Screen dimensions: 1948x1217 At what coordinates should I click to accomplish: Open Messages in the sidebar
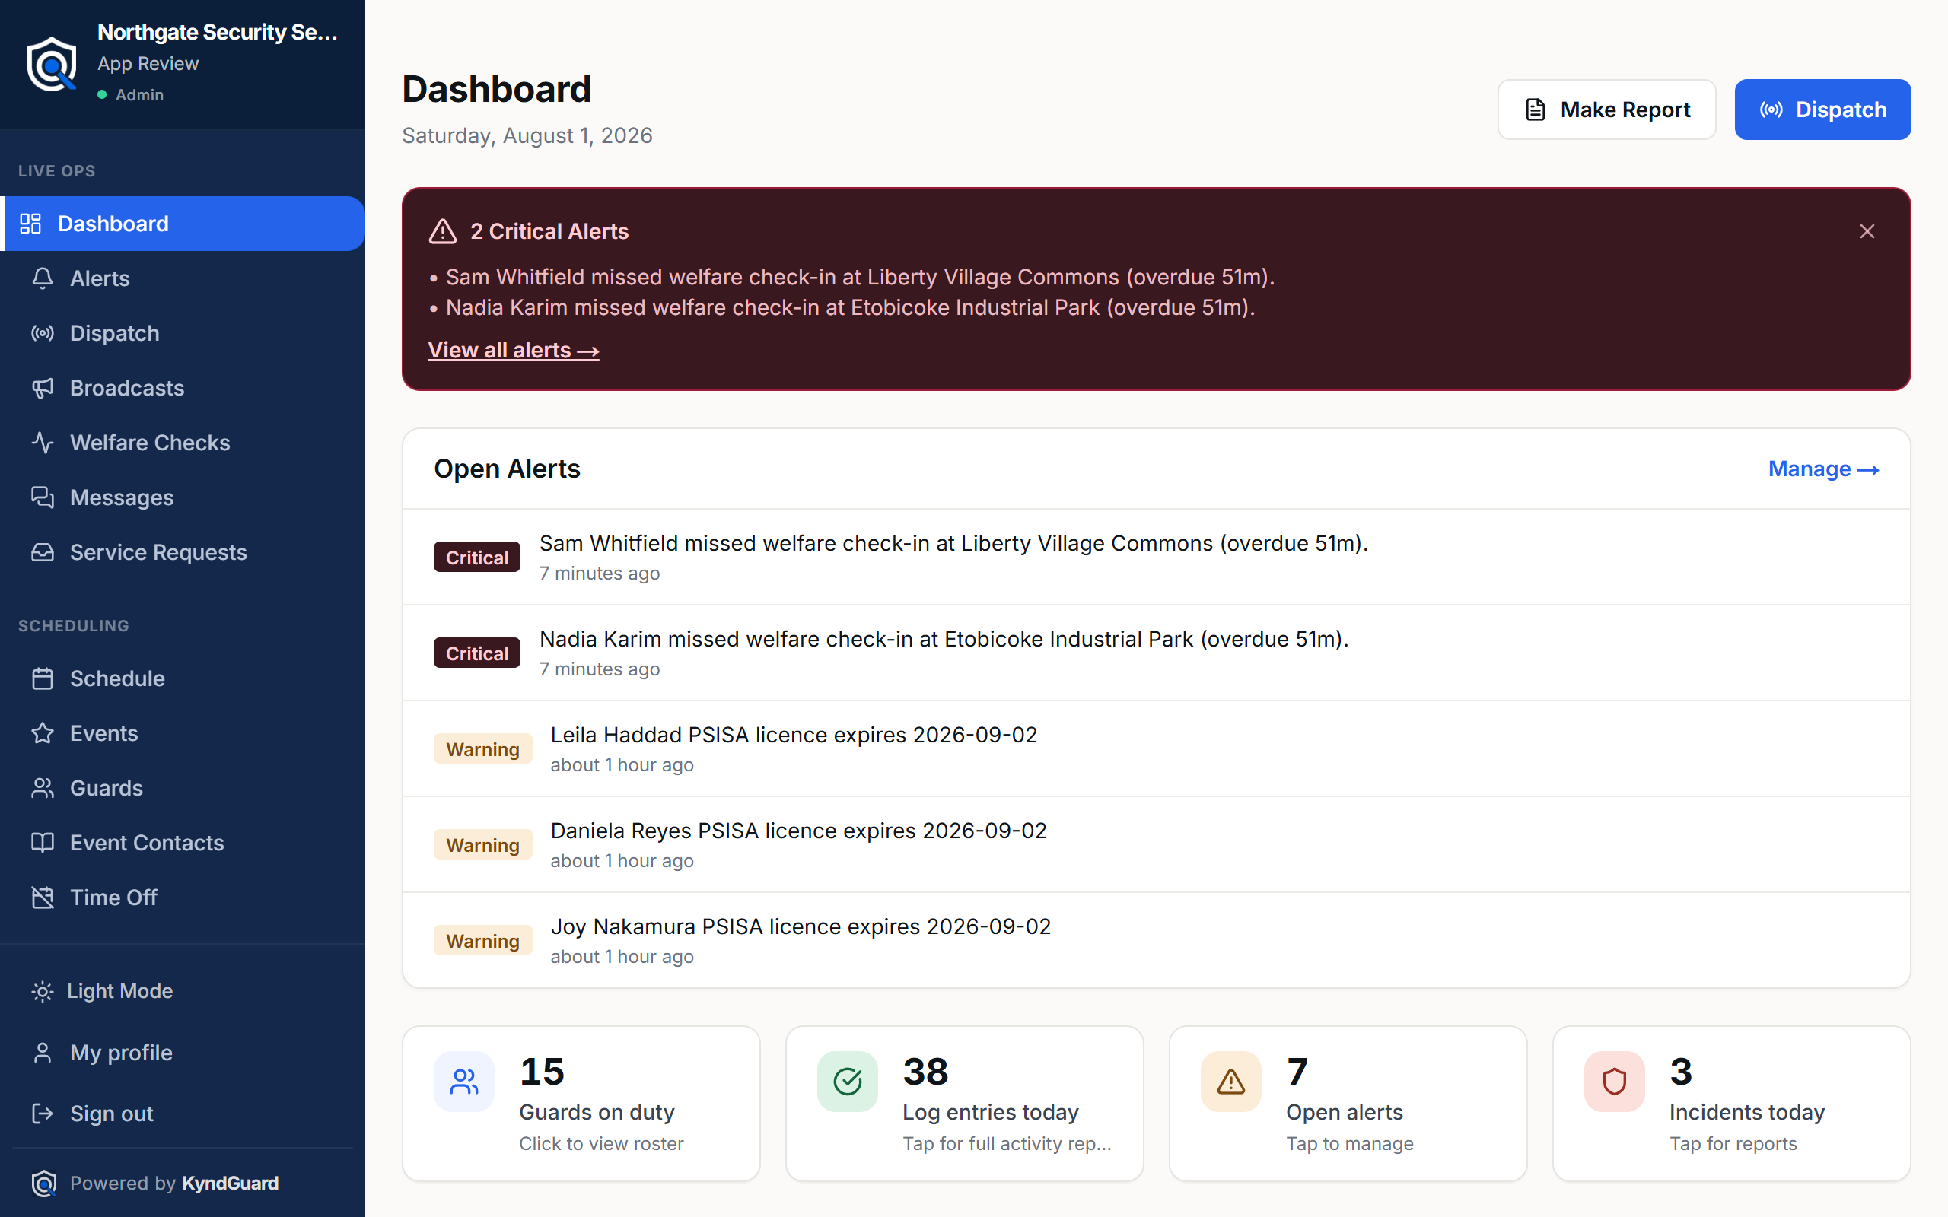[183, 497]
